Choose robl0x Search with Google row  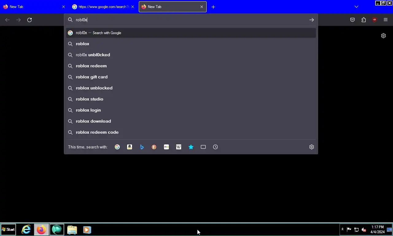click(x=191, y=33)
